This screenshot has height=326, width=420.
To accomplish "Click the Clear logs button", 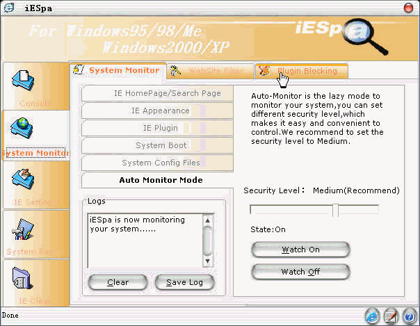I will tap(118, 282).
